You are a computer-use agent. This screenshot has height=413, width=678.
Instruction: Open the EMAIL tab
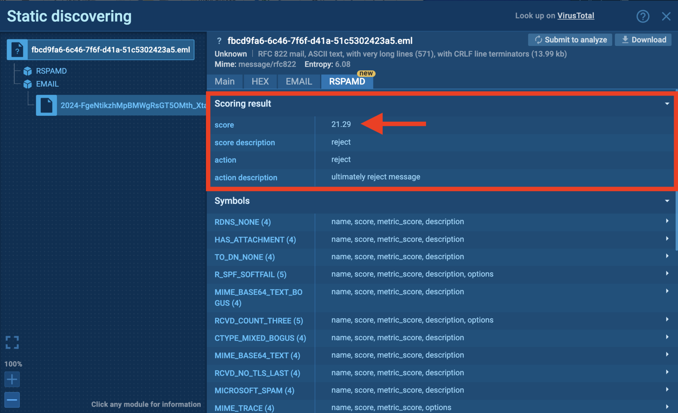point(299,82)
